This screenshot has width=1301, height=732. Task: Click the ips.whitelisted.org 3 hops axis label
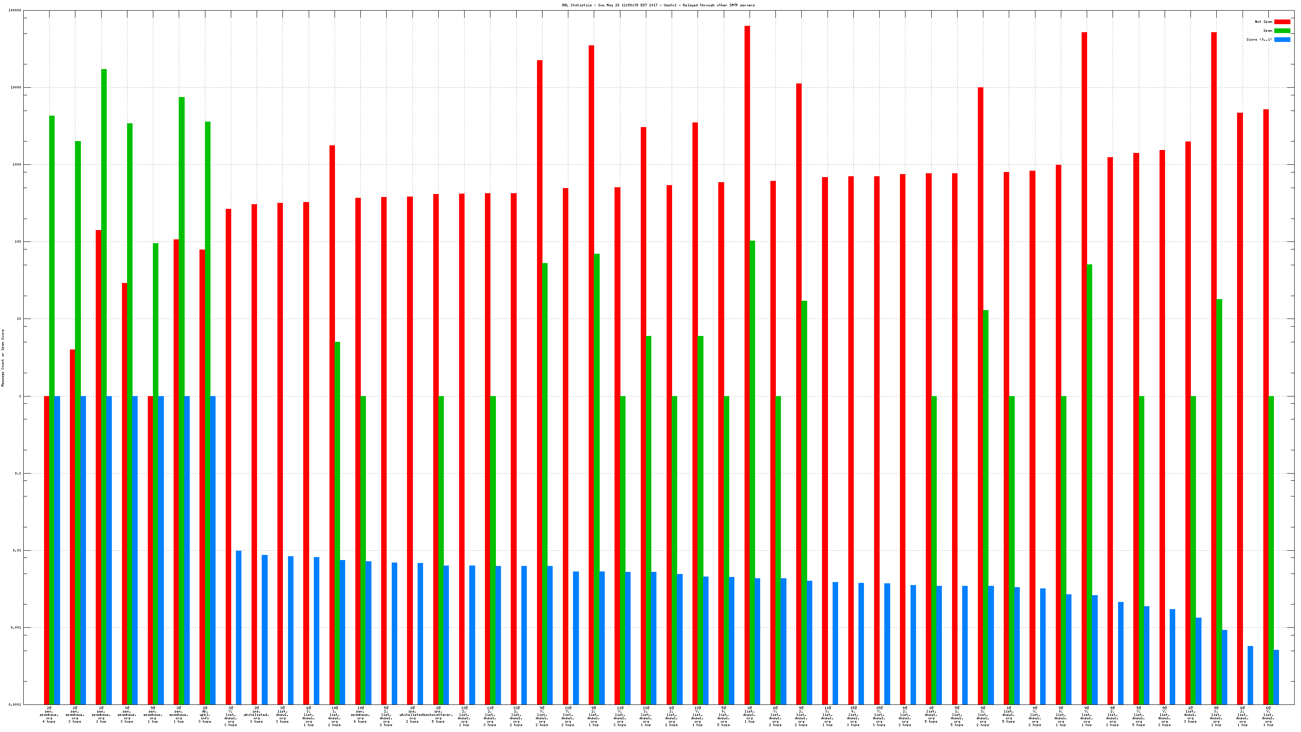(x=257, y=715)
